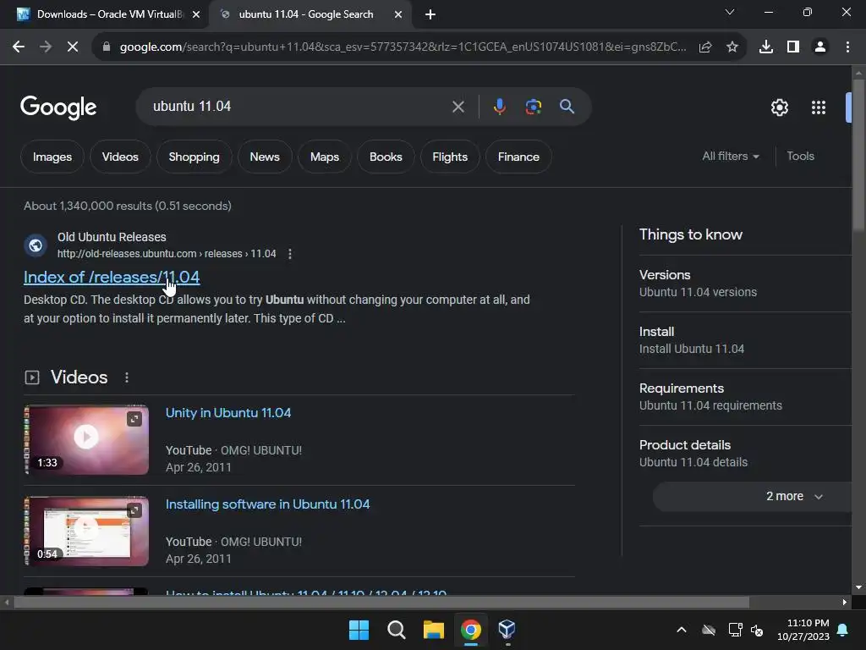Open the Chrome profile icon

pos(820,47)
